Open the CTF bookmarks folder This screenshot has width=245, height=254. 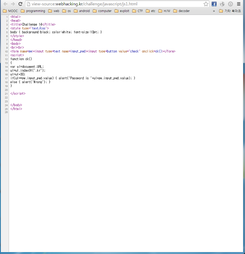(x=138, y=11)
